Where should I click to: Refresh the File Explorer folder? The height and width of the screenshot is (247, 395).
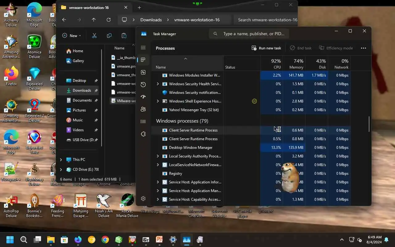pos(109,20)
